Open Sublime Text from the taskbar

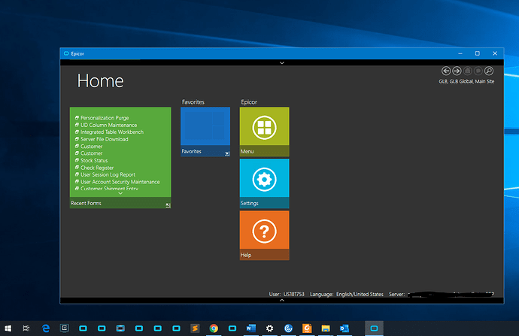click(x=195, y=328)
